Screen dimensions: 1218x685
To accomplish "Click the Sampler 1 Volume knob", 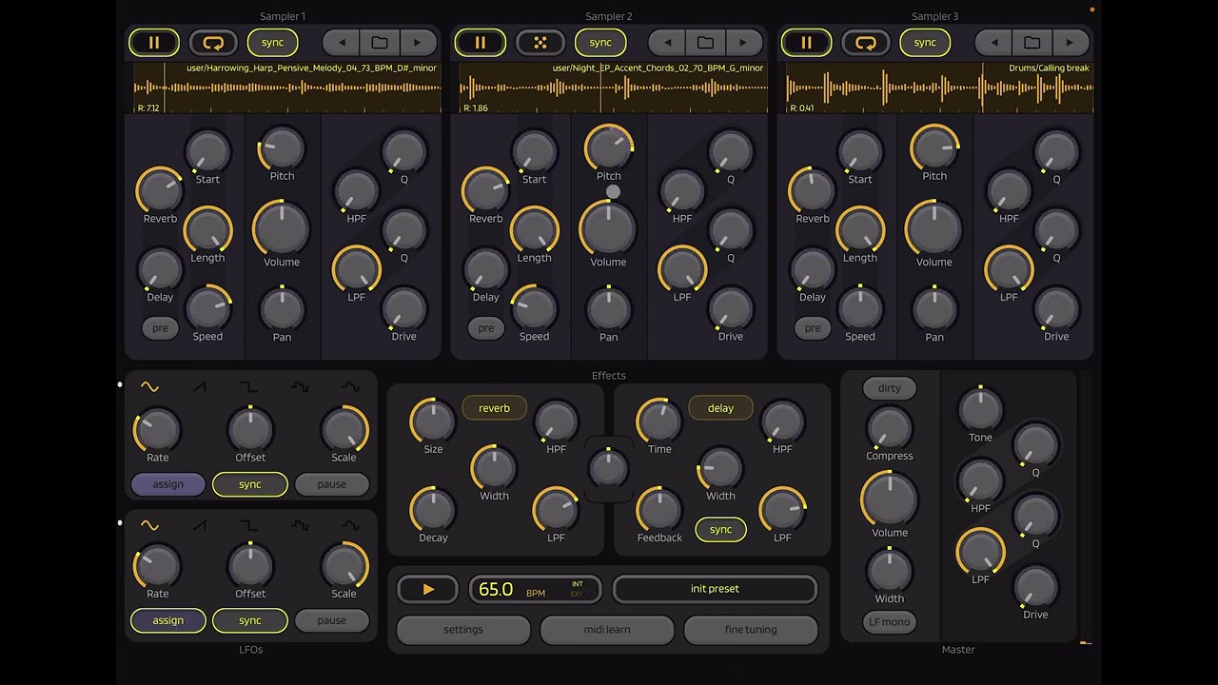I will [x=282, y=228].
